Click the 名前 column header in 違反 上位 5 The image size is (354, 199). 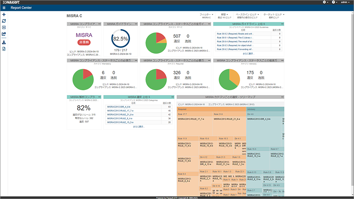133,103
